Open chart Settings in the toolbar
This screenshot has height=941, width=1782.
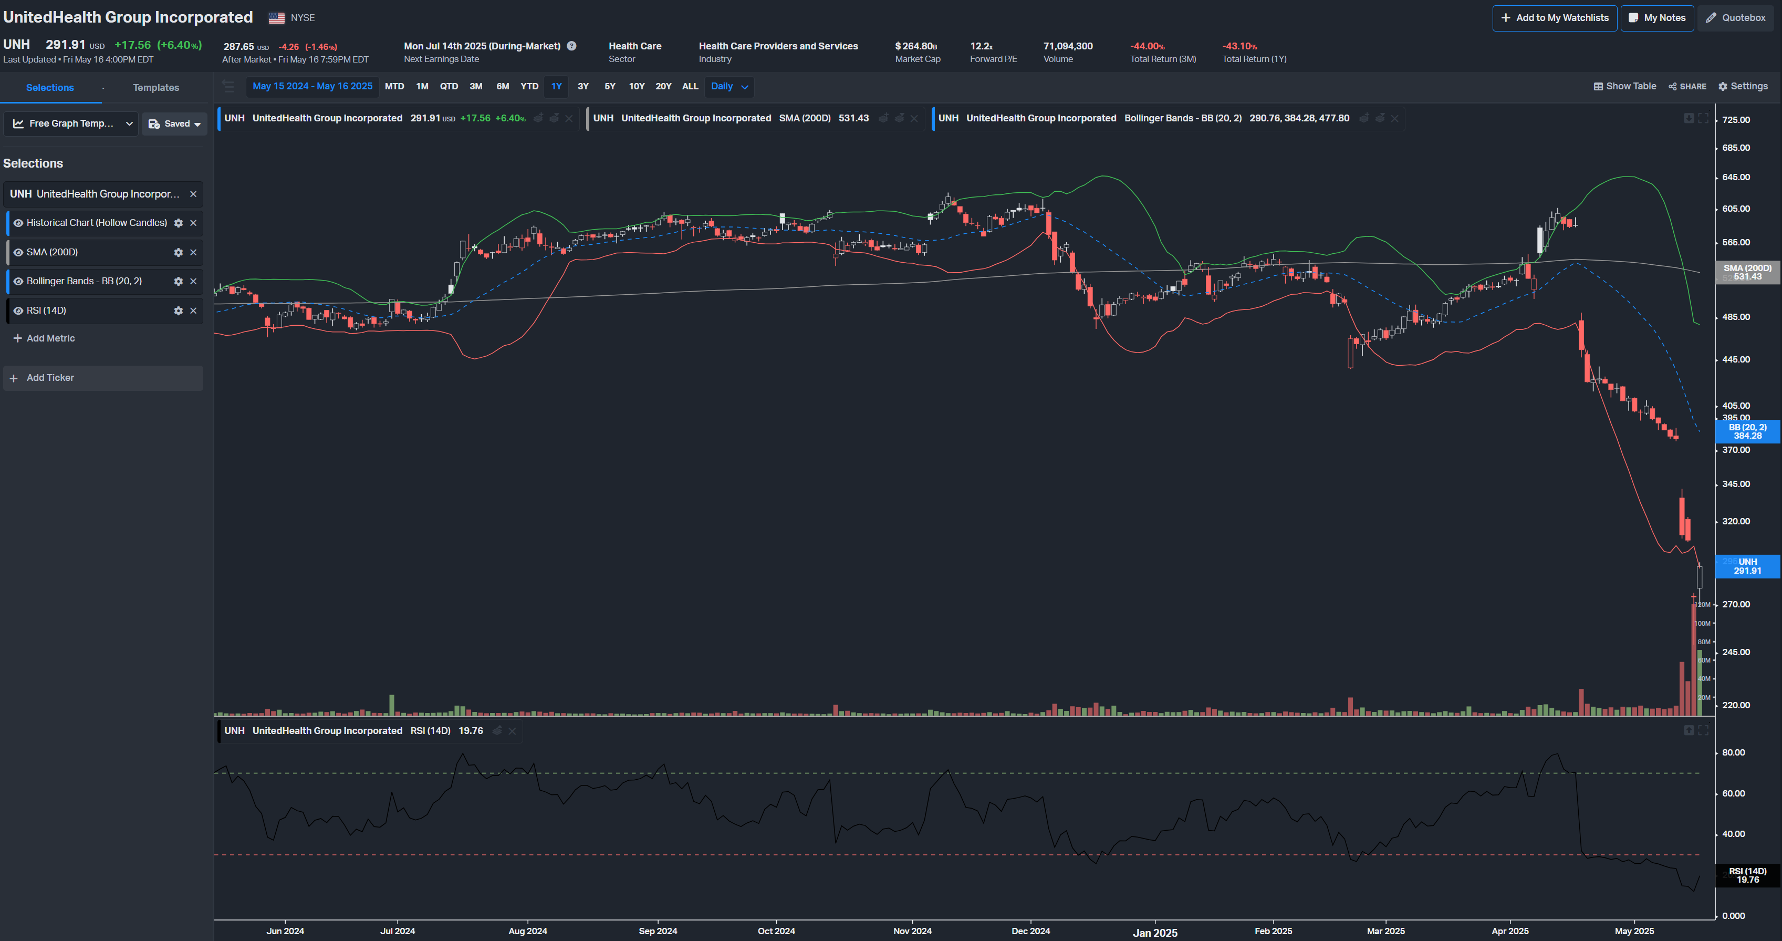(x=1743, y=87)
